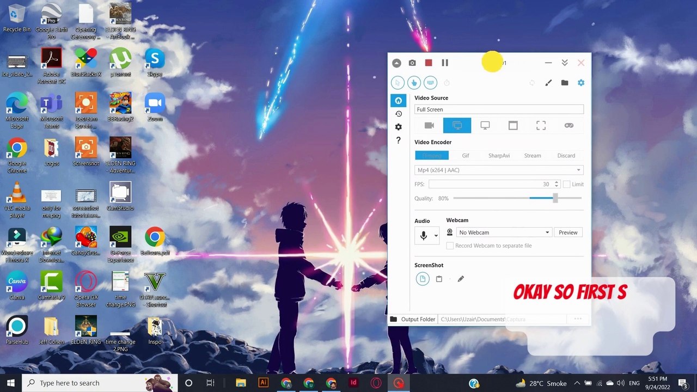
Task: Adjust the Quality slider handle
Action: point(555,199)
